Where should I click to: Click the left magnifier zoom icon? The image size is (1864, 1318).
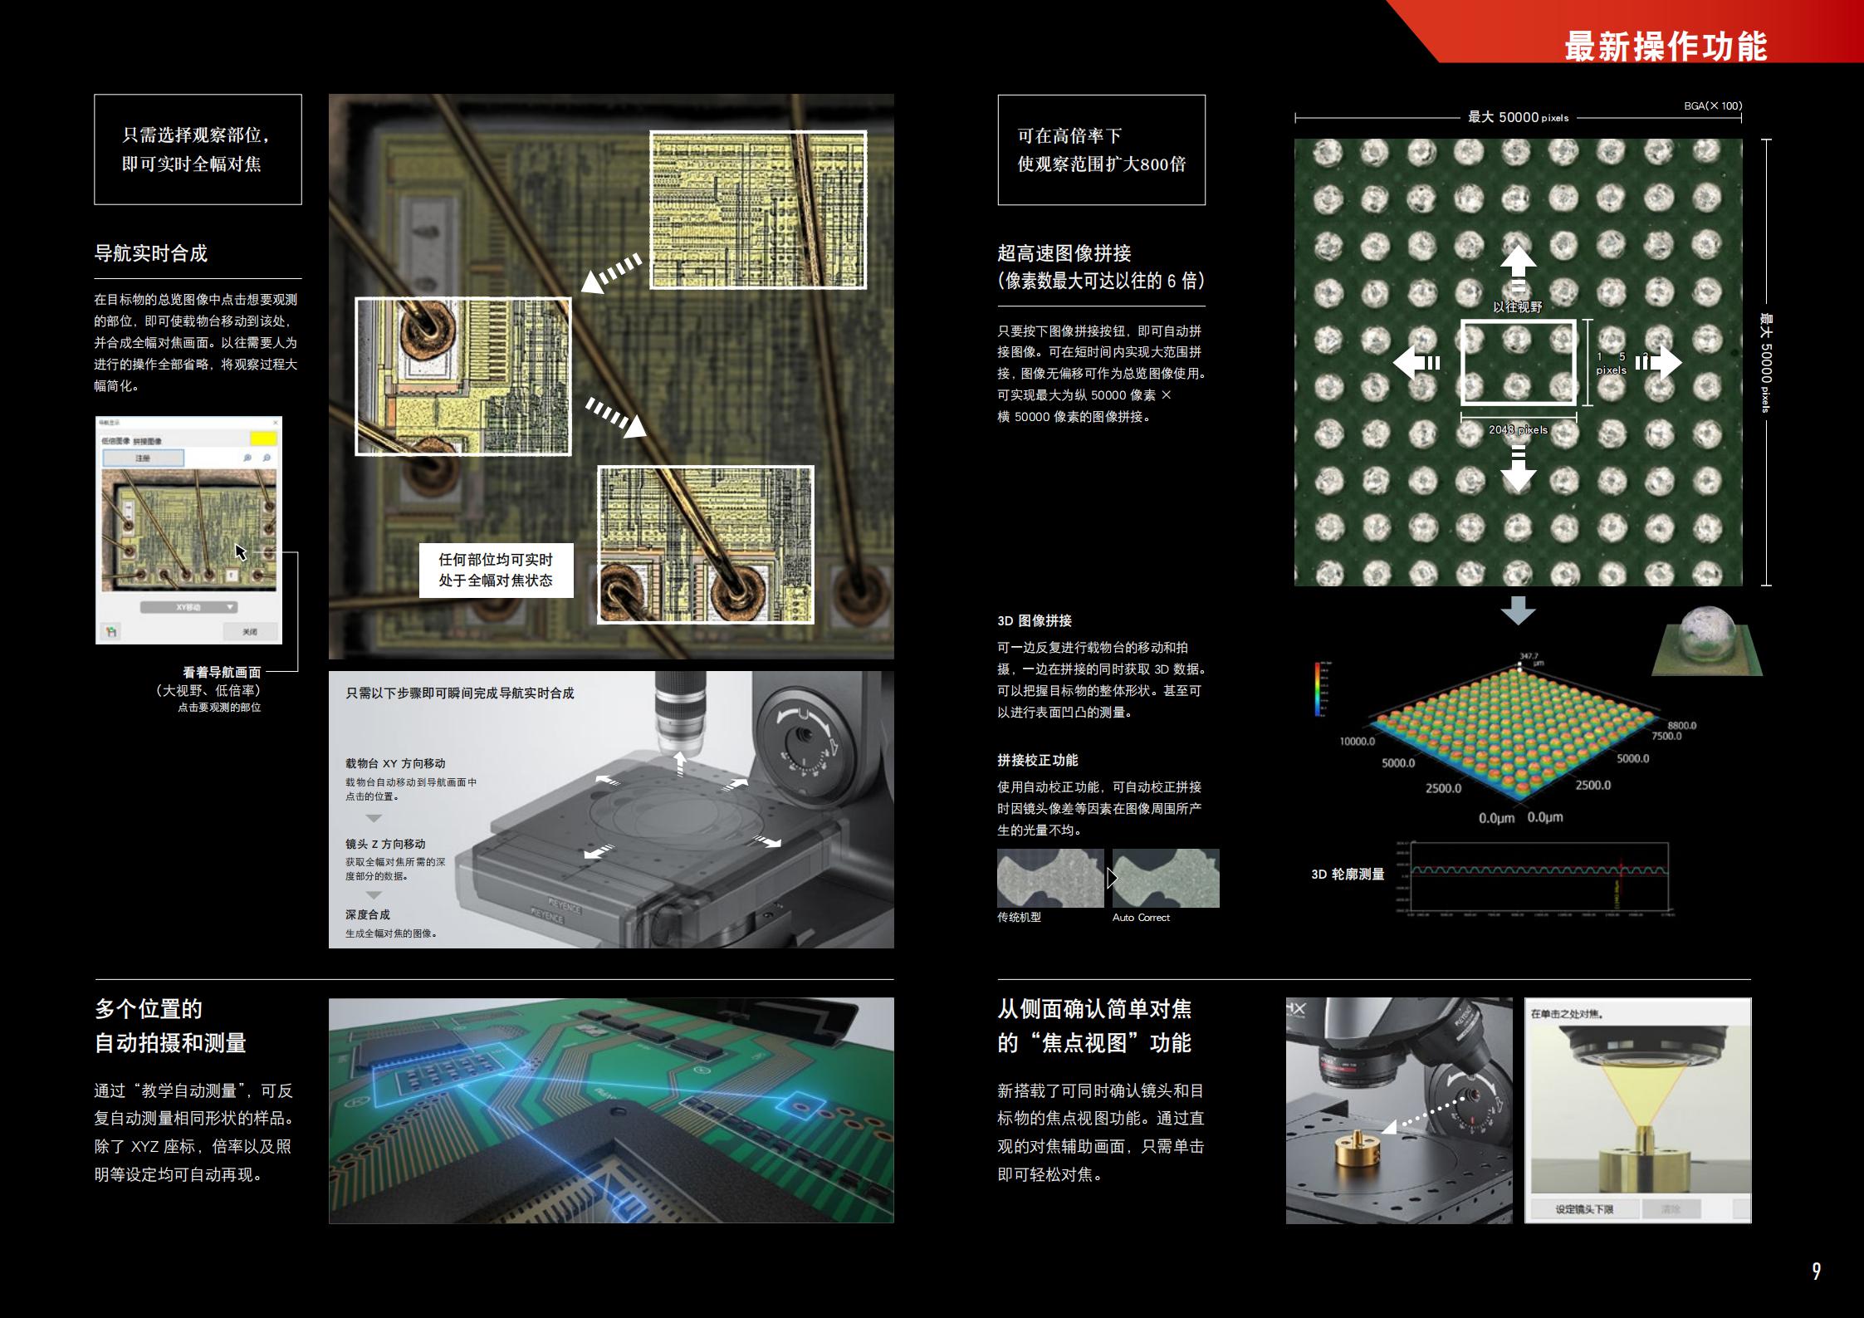point(247,458)
